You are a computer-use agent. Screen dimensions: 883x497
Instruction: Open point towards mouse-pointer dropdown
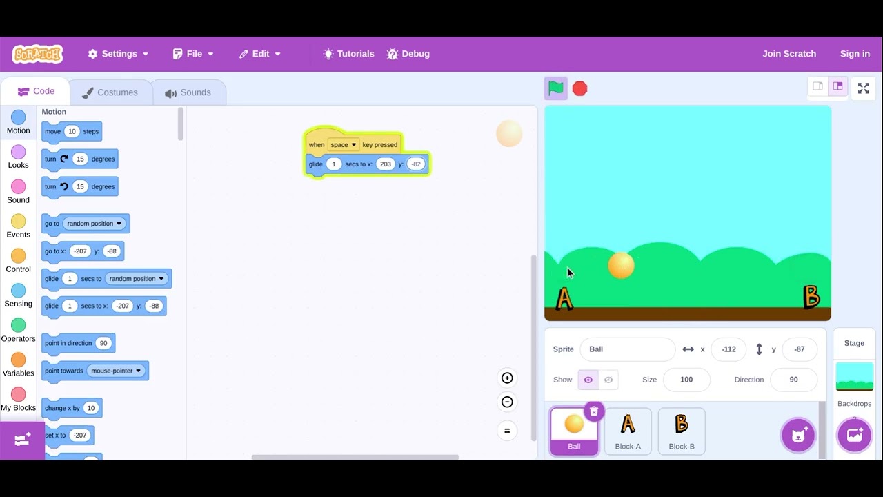[117, 371]
